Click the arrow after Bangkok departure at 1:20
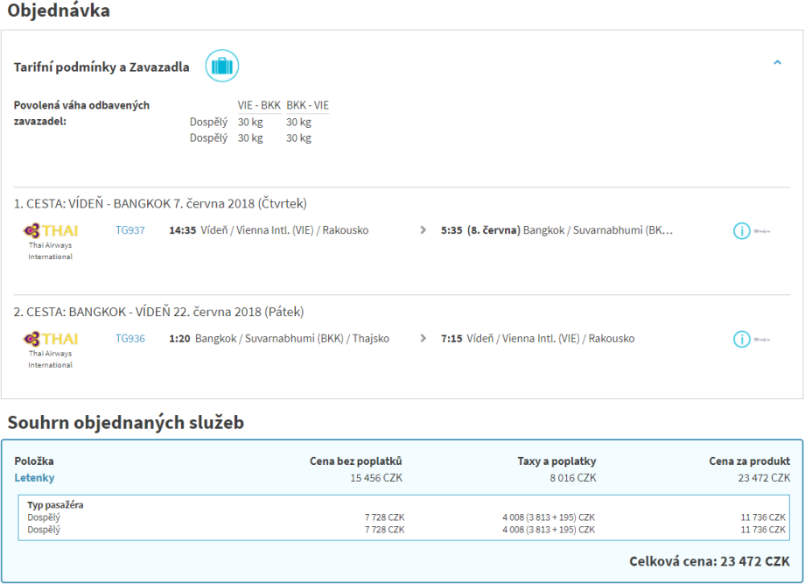 [x=423, y=339]
